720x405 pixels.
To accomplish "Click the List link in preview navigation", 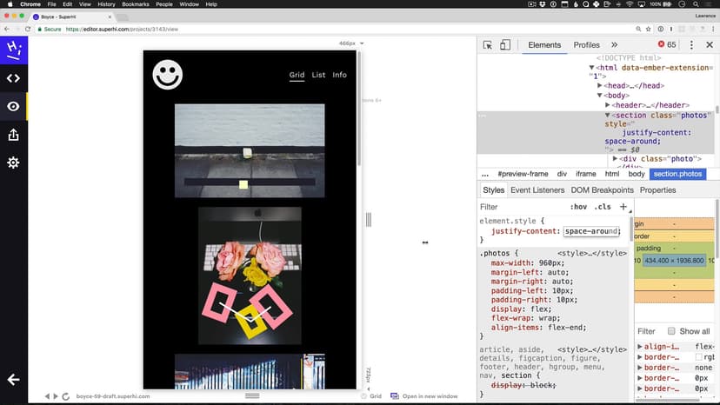I will (318, 75).
